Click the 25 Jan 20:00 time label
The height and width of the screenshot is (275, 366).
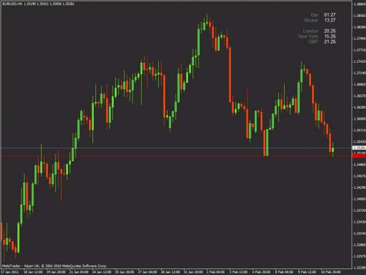pyautogui.click(x=124, y=272)
